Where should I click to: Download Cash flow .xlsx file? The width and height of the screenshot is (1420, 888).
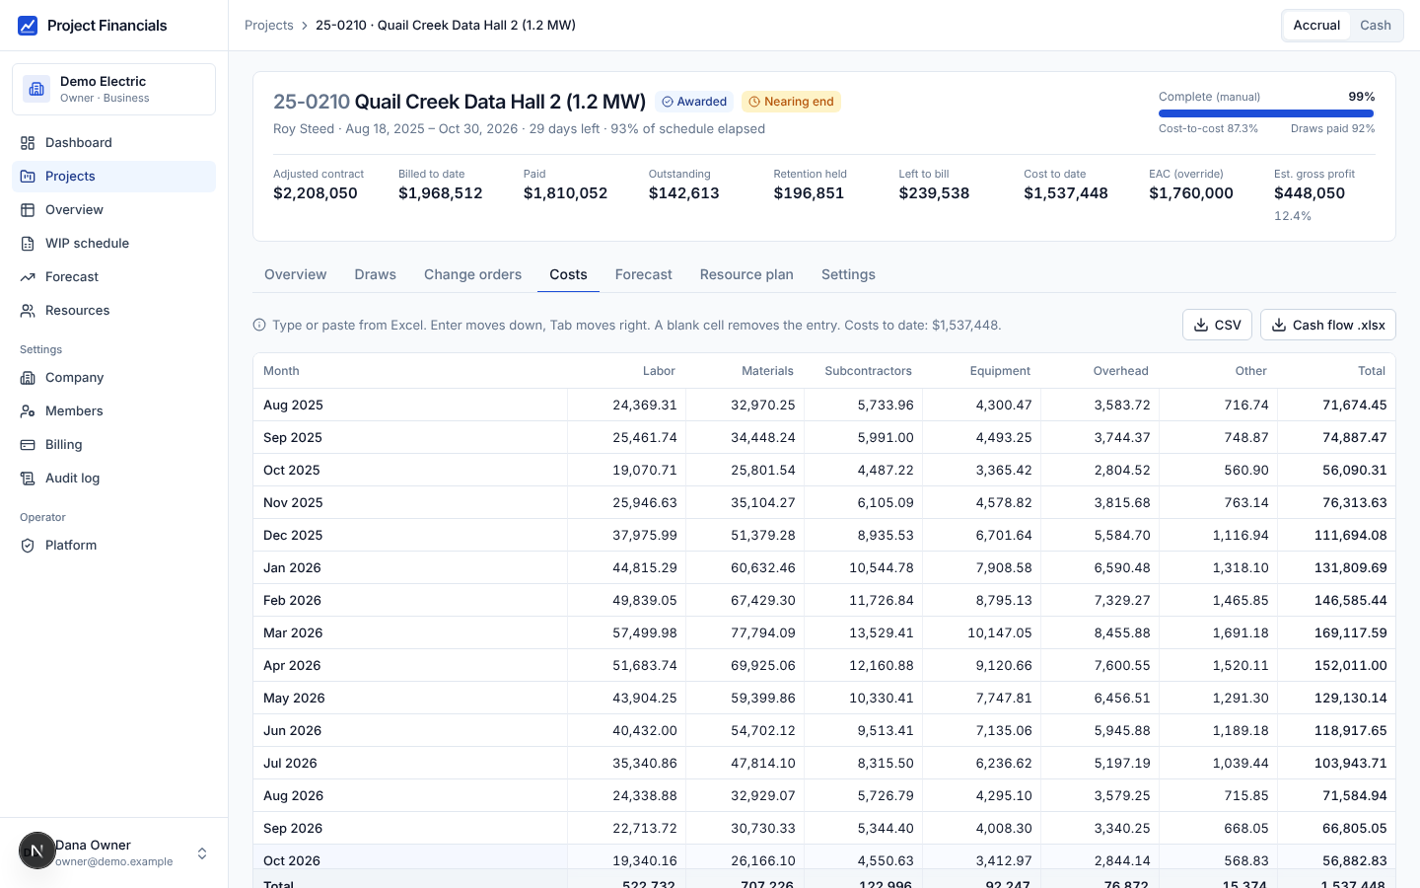click(1327, 325)
